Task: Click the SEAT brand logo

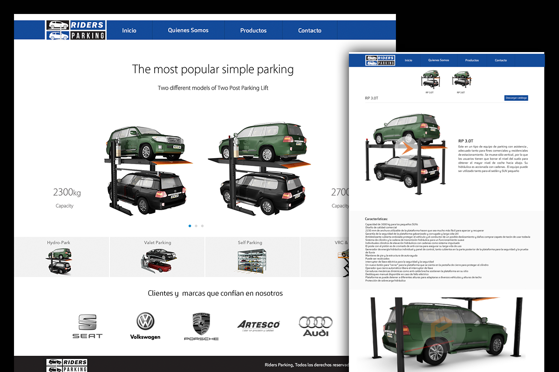Action: (x=87, y=326)
